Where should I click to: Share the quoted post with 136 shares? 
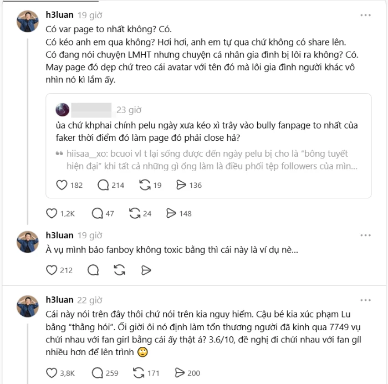point(181,185)
